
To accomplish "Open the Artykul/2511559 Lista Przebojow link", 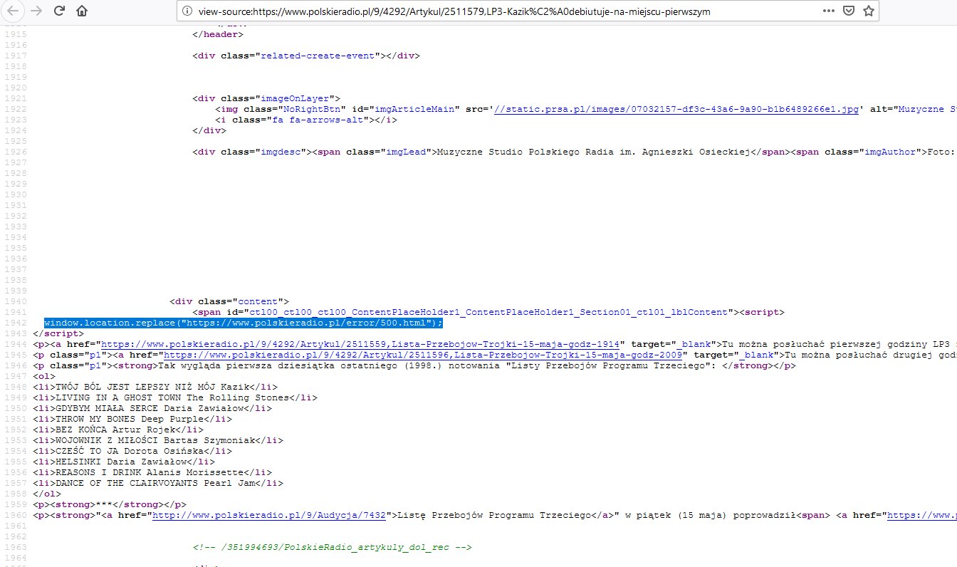I will [x=360, y=344].
